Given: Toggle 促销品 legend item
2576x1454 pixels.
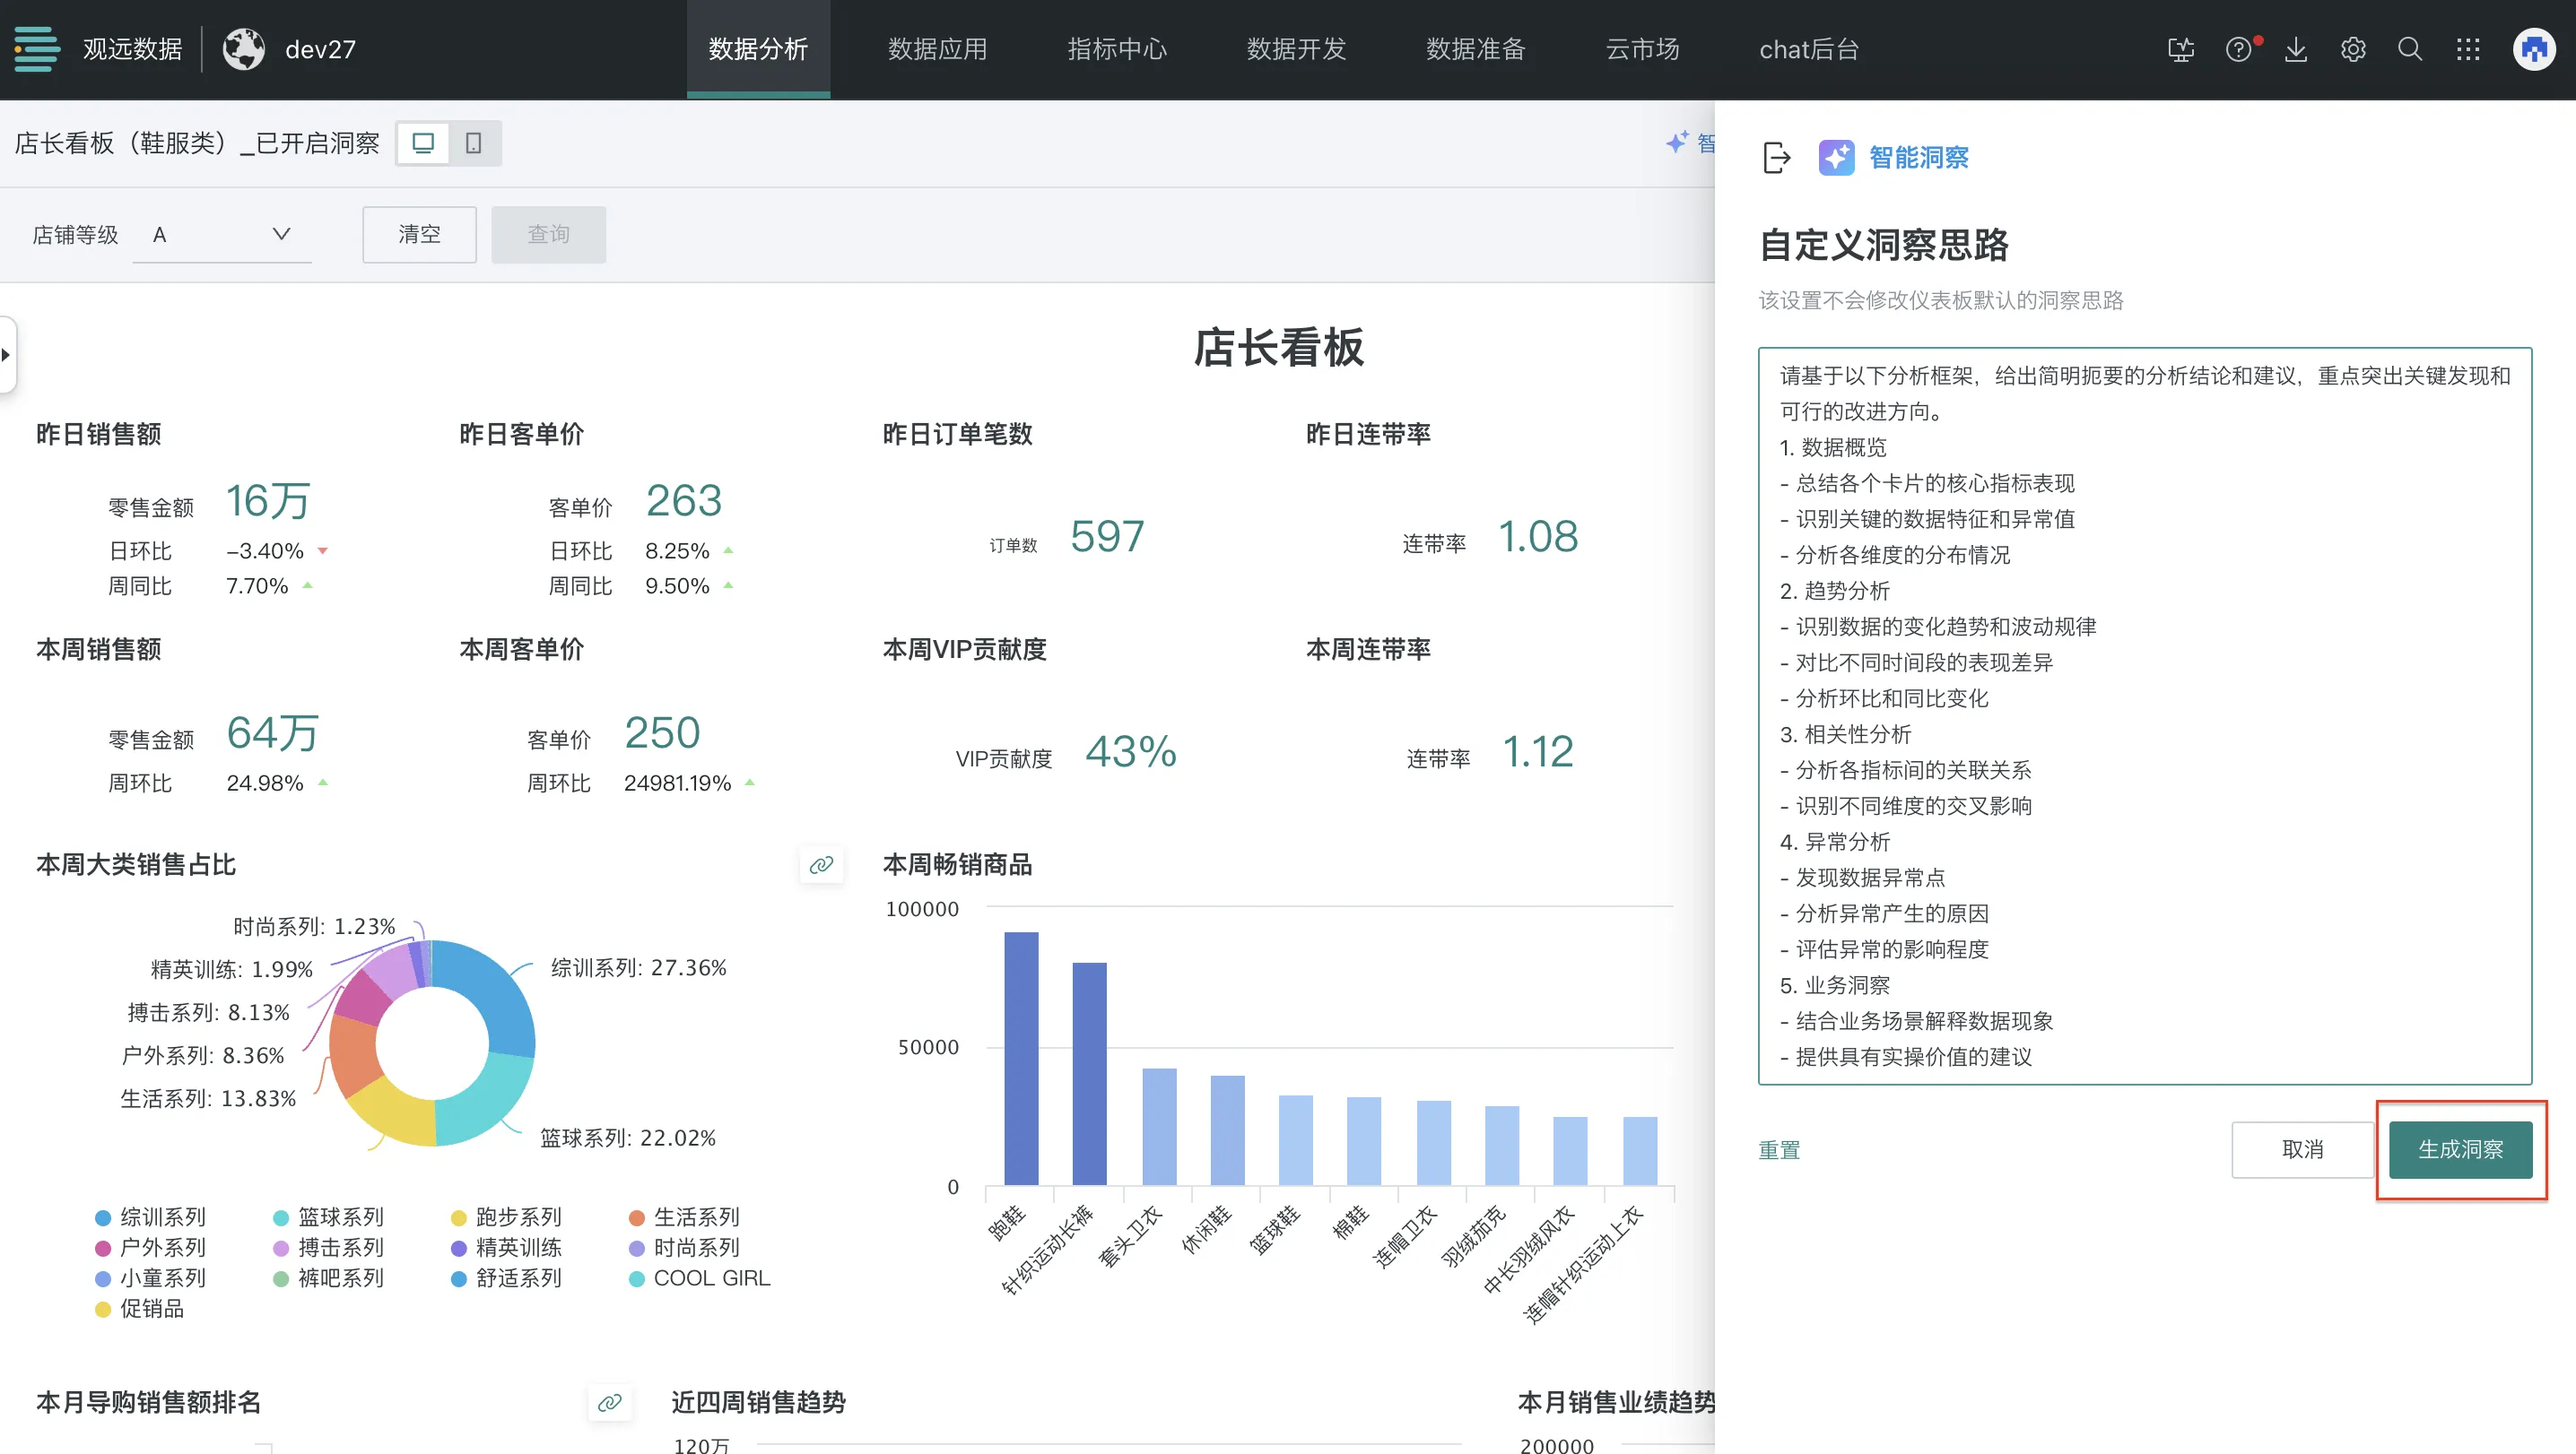Looking at the screenshot, I should coord(140,1308).
